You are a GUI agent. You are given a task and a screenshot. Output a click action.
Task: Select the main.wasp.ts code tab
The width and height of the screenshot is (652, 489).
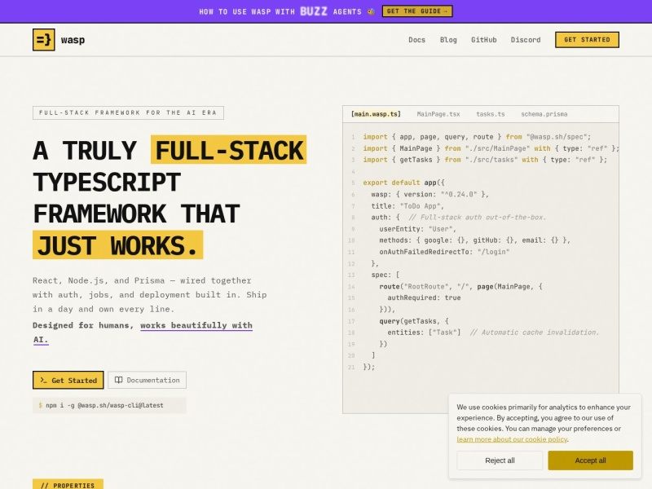coord(376,114)
